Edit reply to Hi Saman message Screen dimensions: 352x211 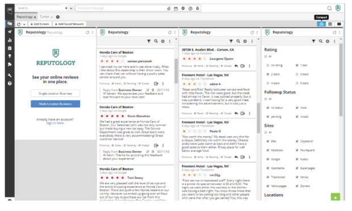[x=148, y=90]
